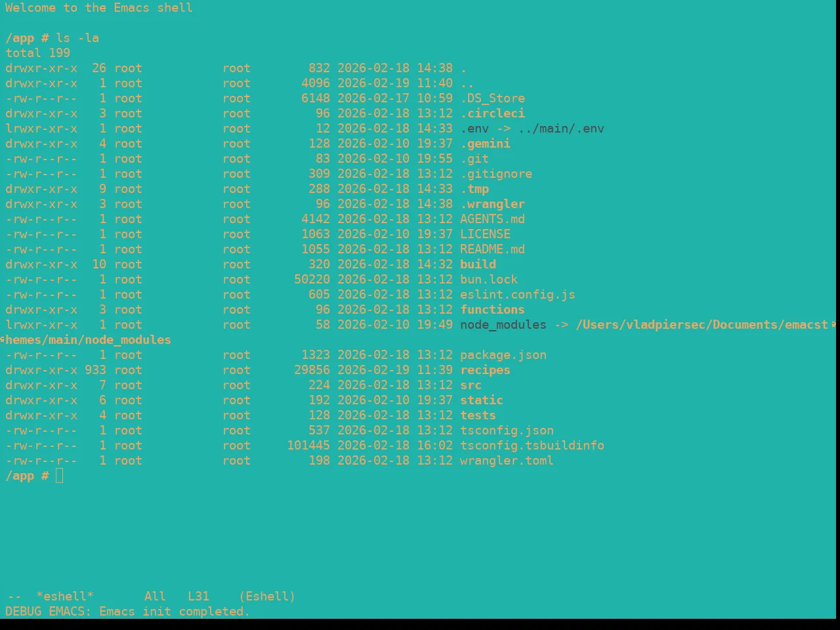Click the 14:32 timestamp of build

click(434, 264)
